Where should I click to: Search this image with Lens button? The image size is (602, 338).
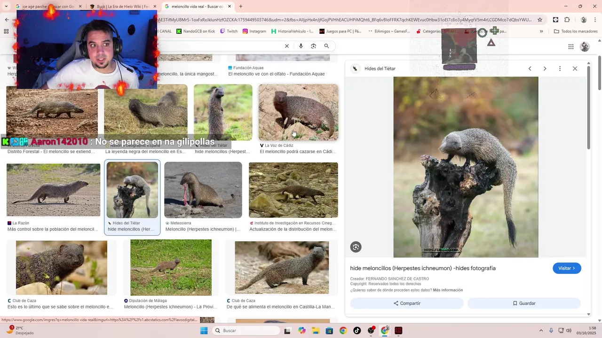click(356, 247)
